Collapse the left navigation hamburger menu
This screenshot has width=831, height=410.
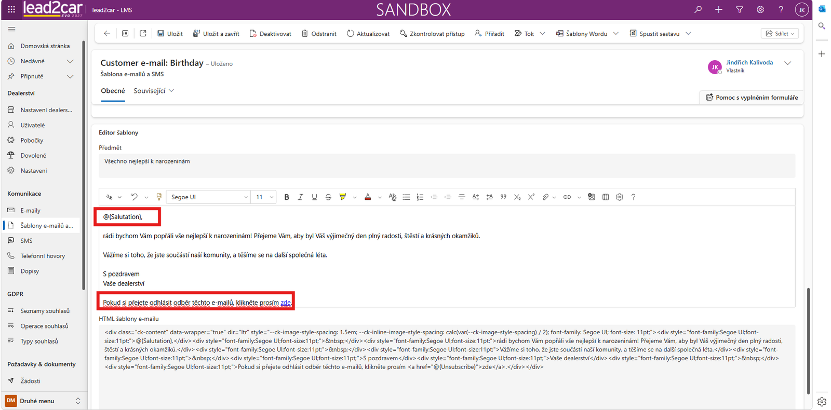click(12, 29)
